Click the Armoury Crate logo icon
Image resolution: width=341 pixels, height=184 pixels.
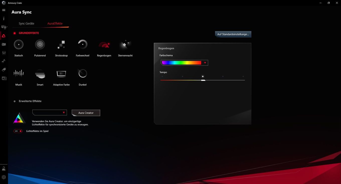pos(4,3)
